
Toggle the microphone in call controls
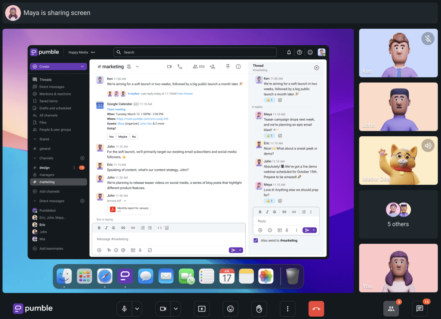click(124, 309)
